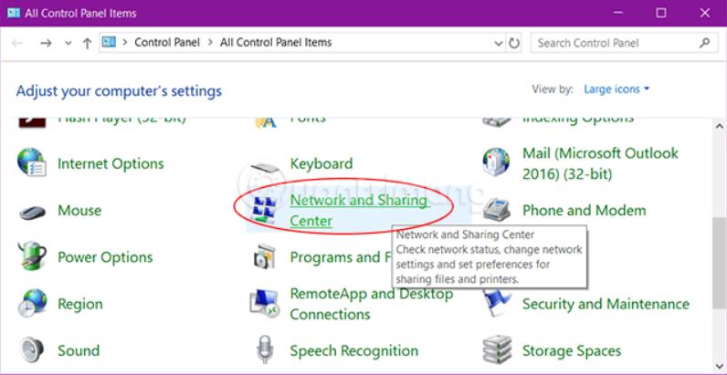Open the Security and Maintenance link
This screenshot has width=727, height=375.
[605, 304]
